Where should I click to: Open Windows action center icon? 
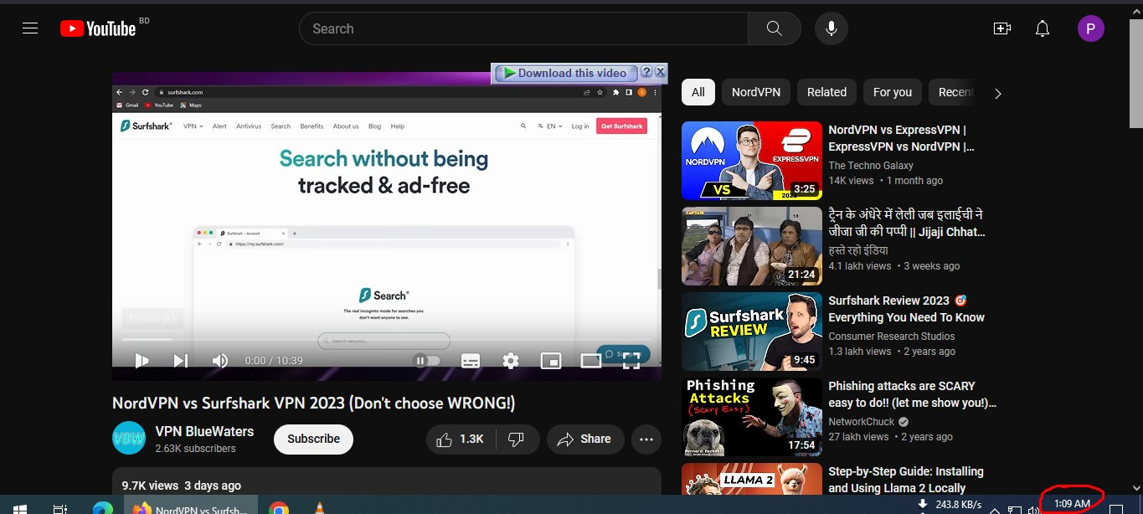(x=1115, y=508)
